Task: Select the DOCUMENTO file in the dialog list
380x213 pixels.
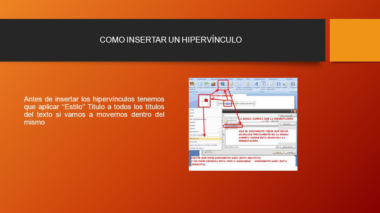Action: click(233, 126)
